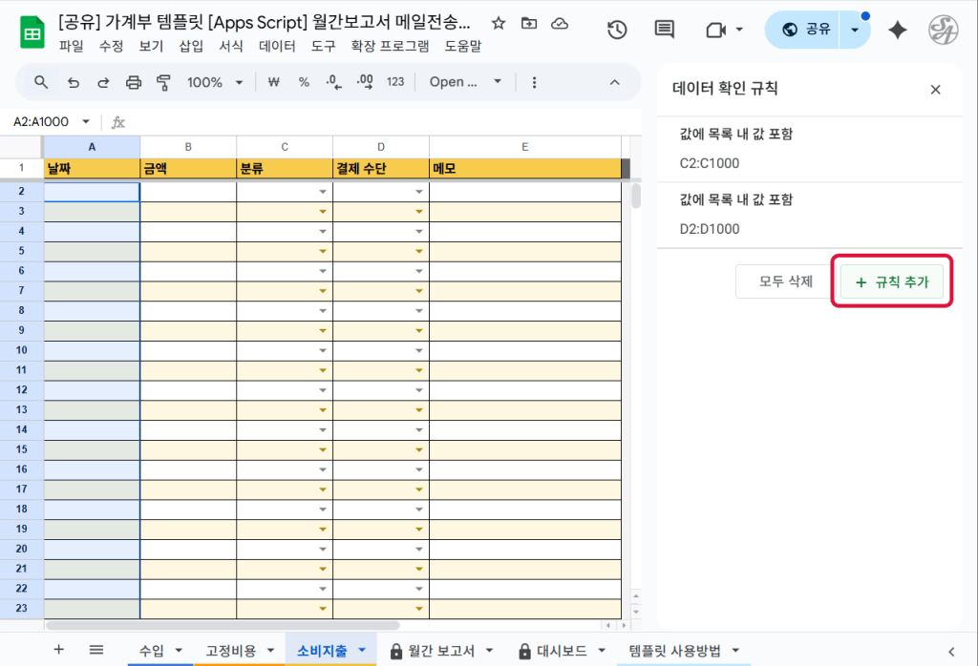
Task: Close the 데이터 확인 규칙 panel
Action: click(935, 89)
